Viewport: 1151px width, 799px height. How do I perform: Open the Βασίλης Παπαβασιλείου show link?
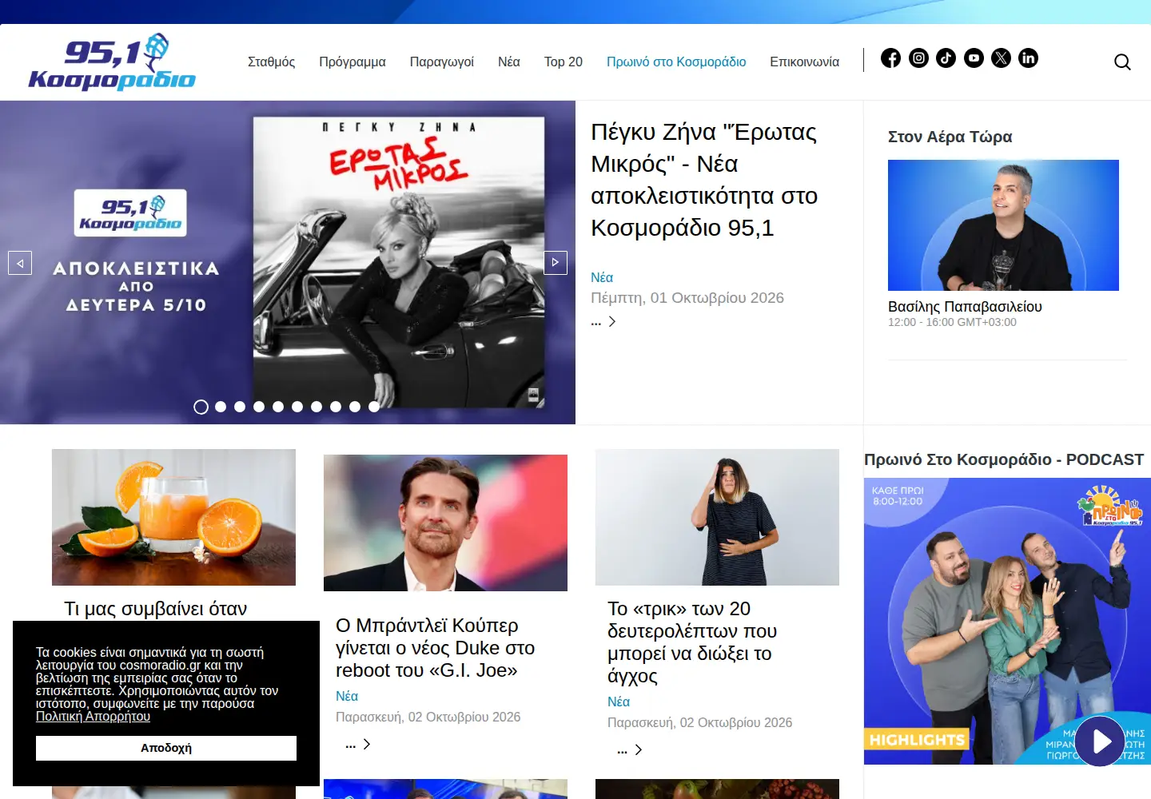(965, 307)
